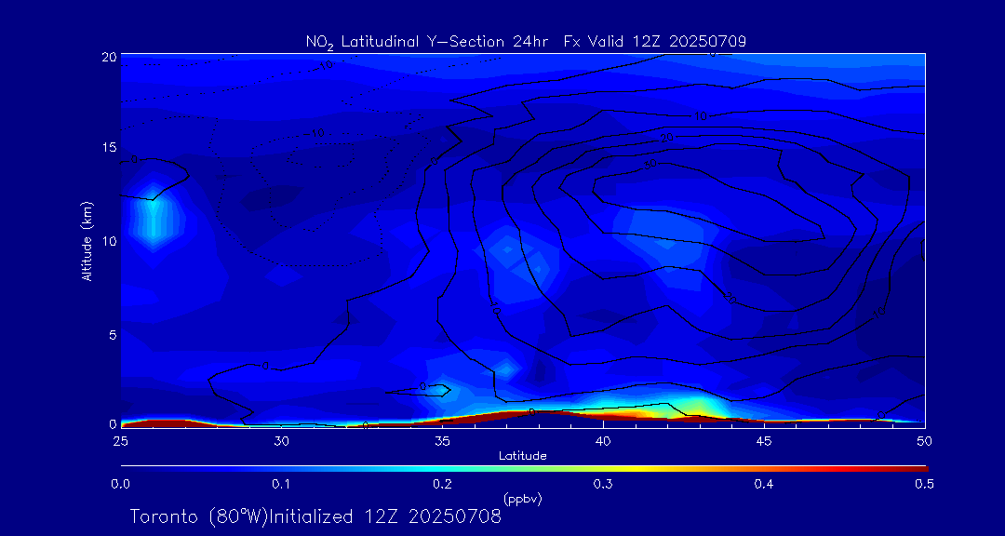Click the 'Latitude' horizontal axis label
This screenshot has height=536, width=1005.
click(x=523, y=456)
